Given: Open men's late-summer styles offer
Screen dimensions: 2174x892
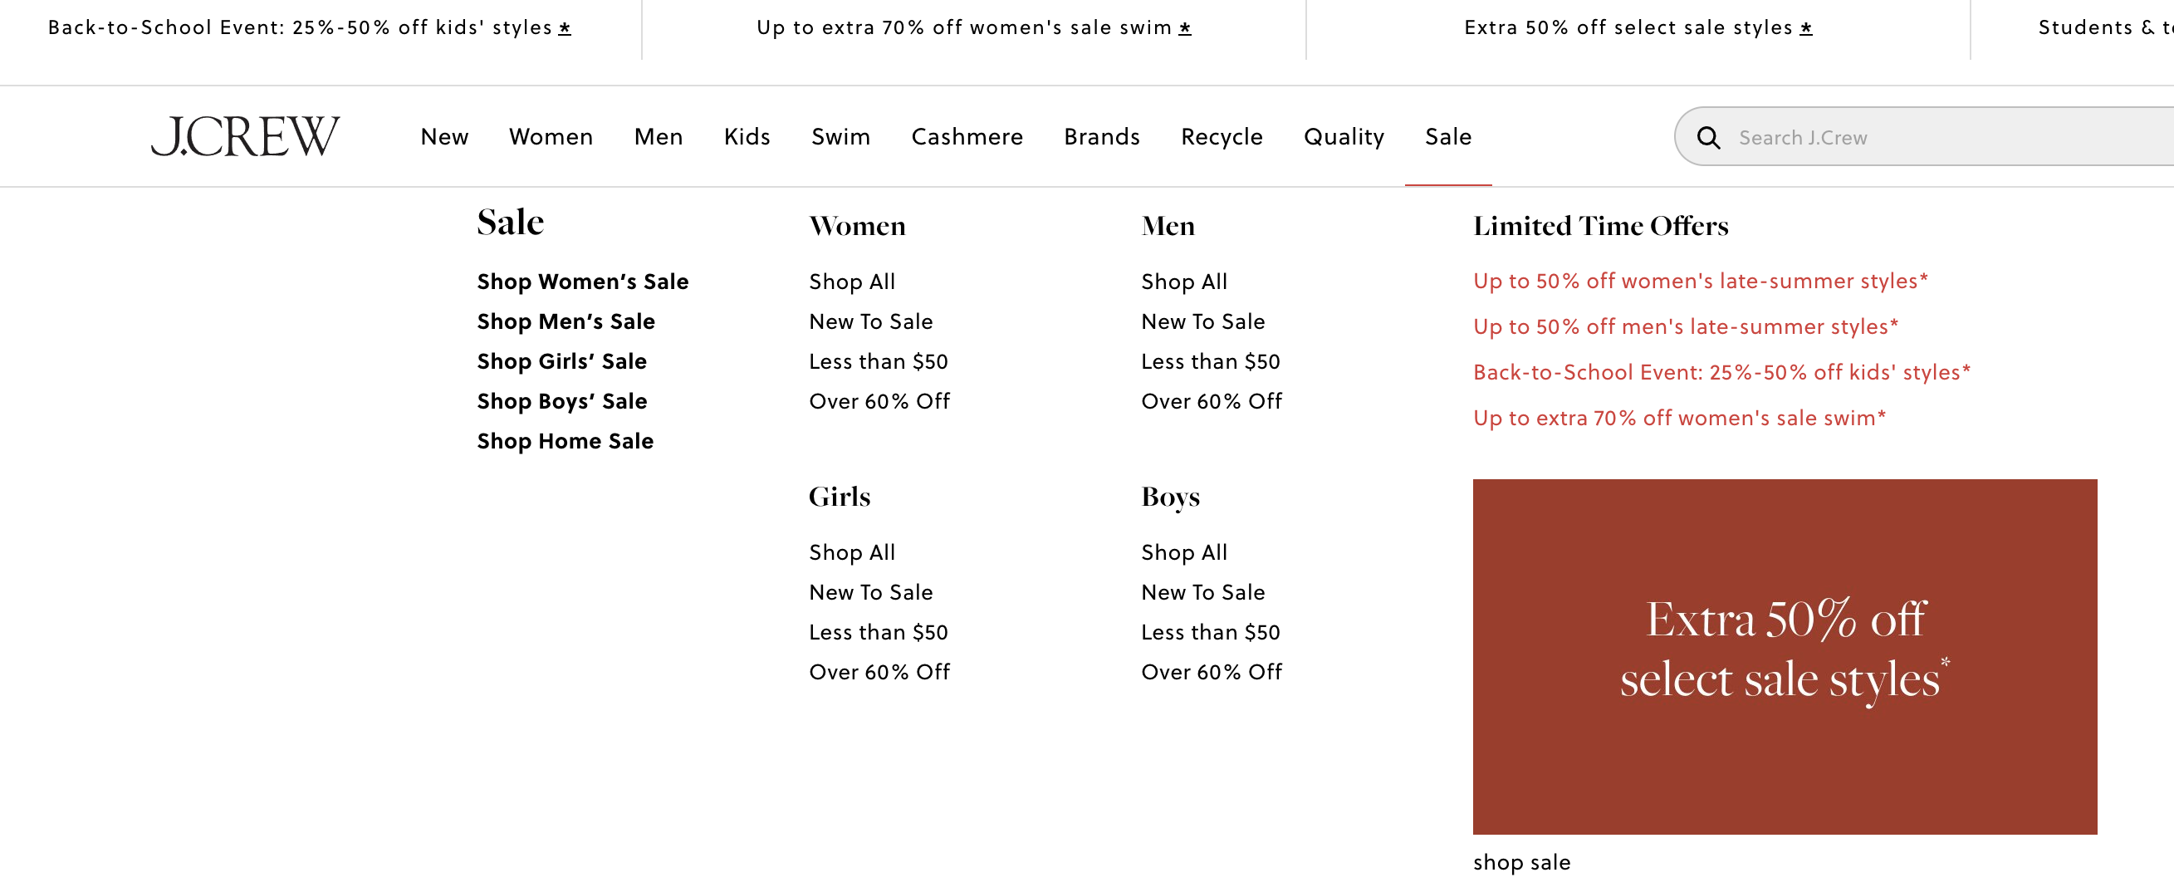Looking at the screenshot, I should coord(1685,327).
